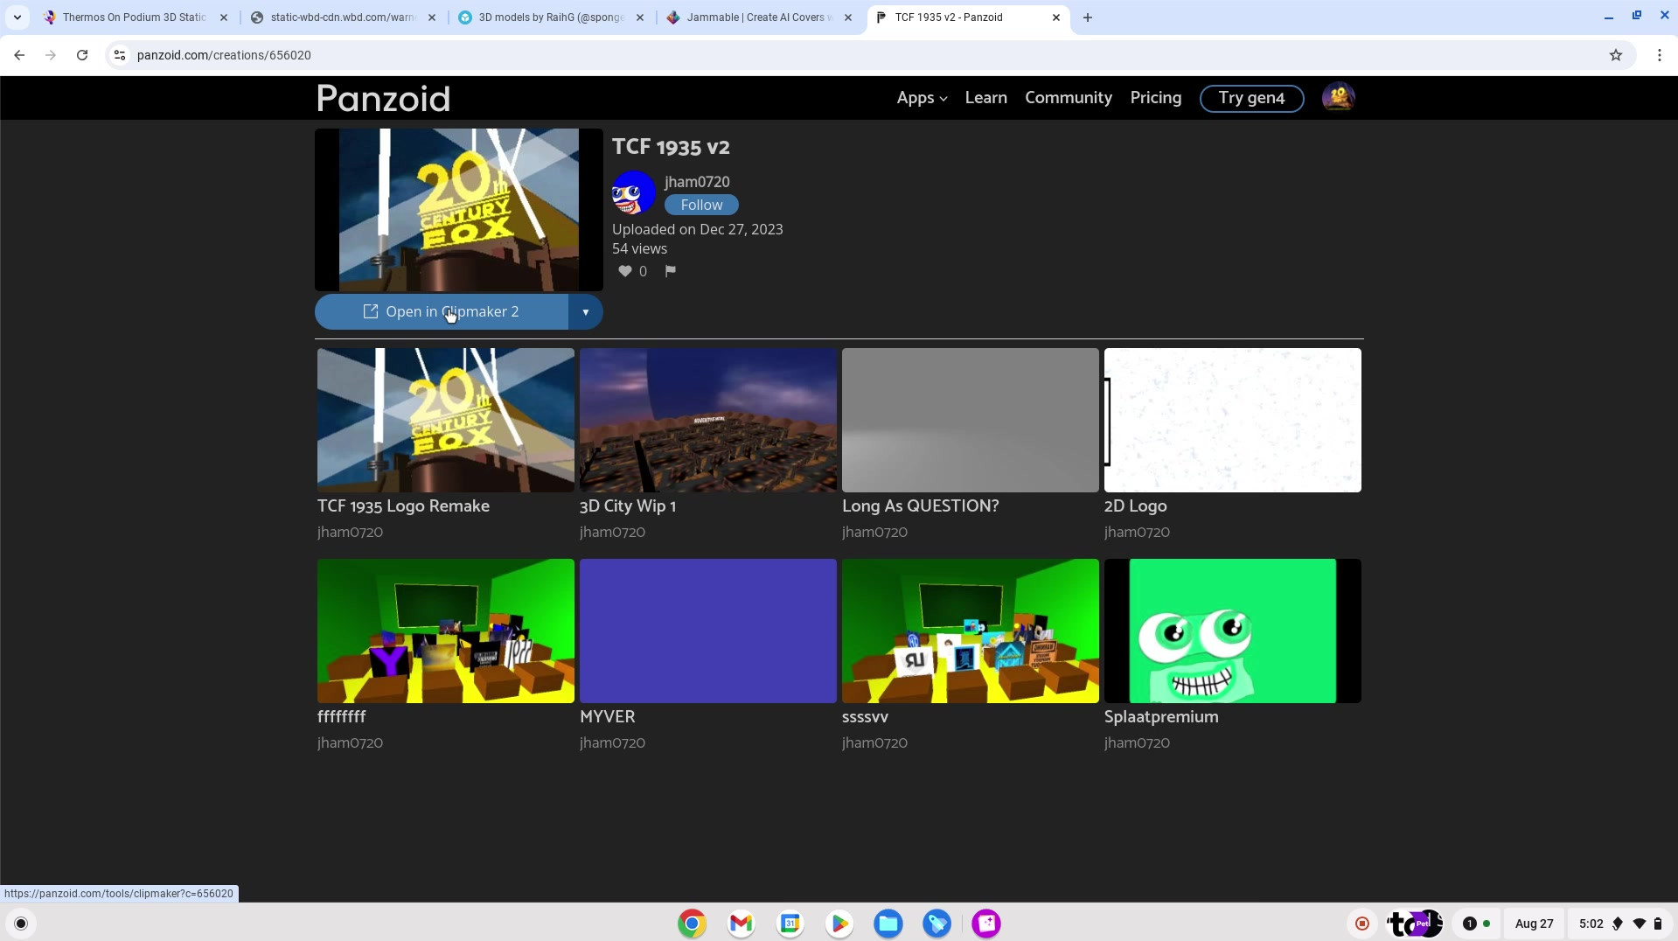Open the pink app icon on the shelf

[986, 924]
